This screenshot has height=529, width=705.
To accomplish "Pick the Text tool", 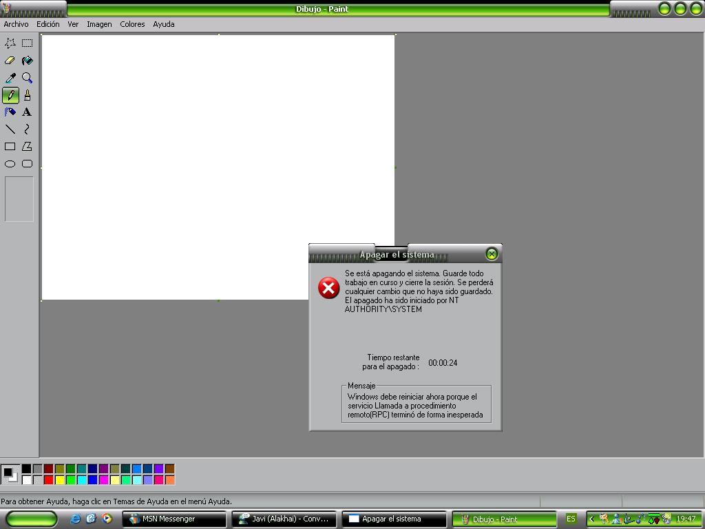I will tap(28, 112).
